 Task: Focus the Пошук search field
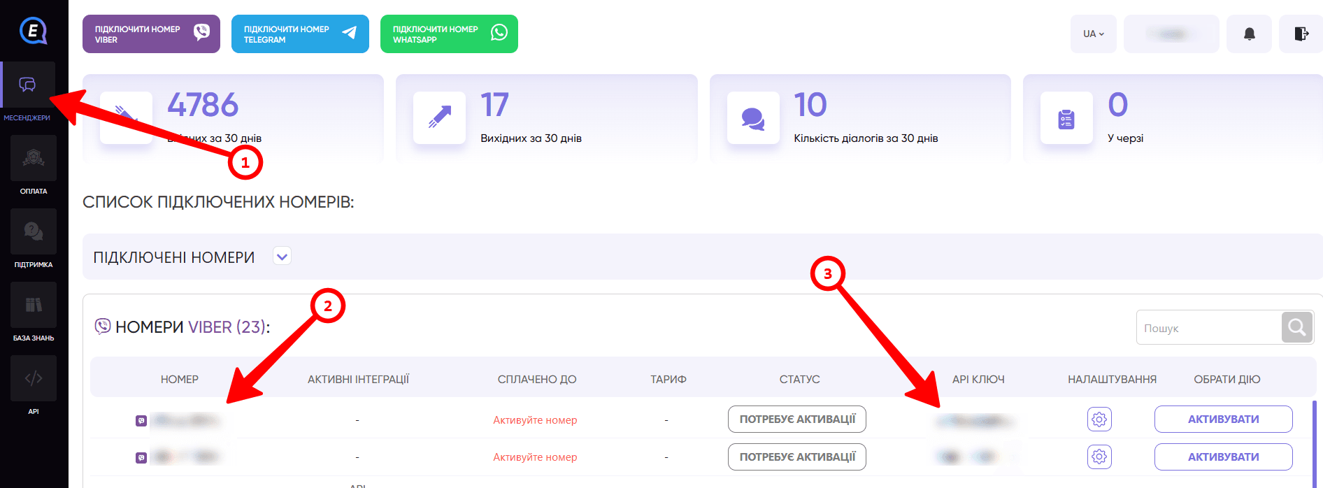pyautogui.click(x=1209, y=327)
